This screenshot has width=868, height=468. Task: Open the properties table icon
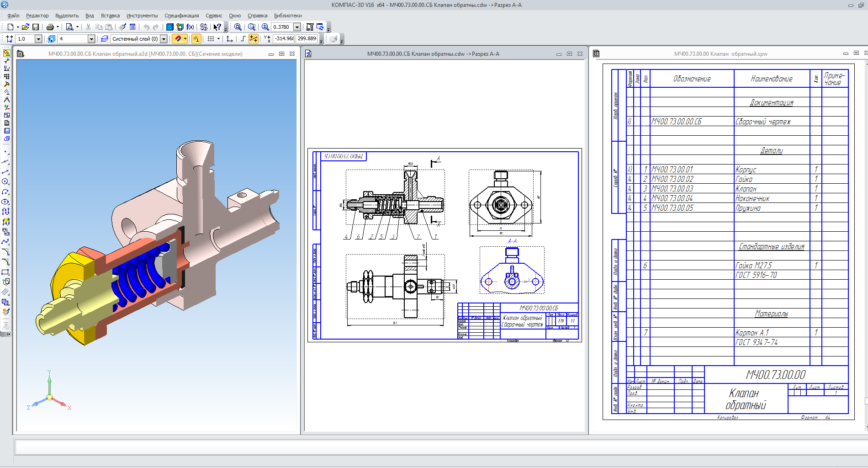pos(132,27)
